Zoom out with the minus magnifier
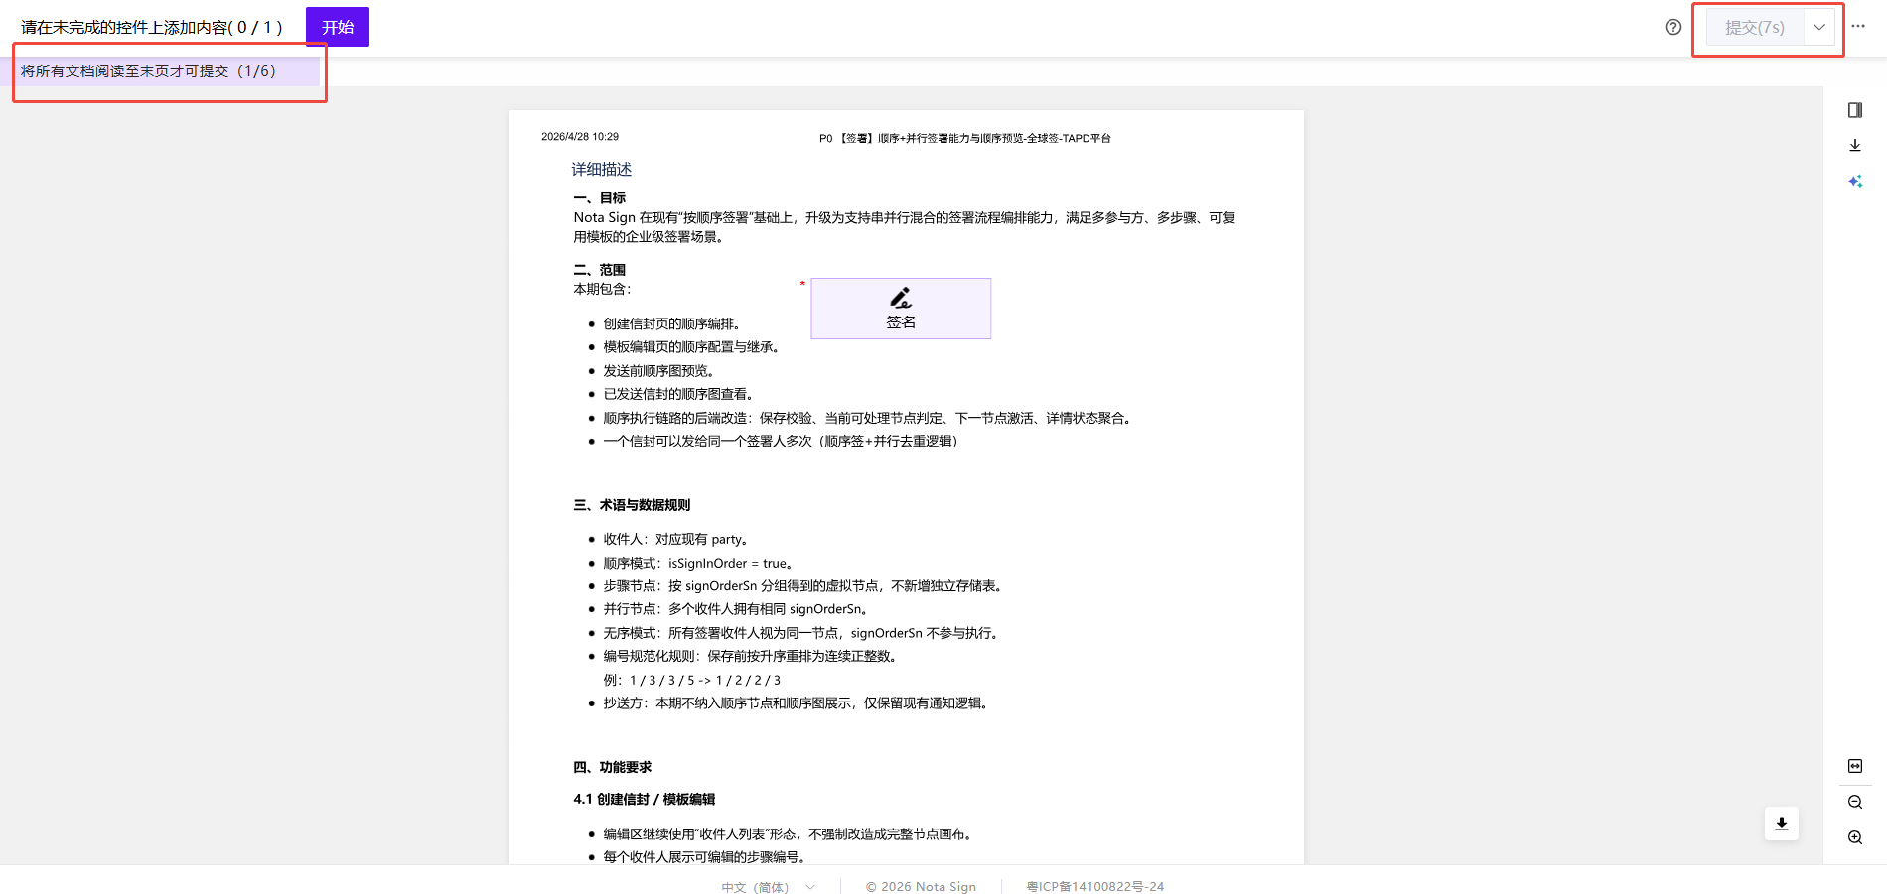Screen dimensions: 1887x894 [1855, 802]
